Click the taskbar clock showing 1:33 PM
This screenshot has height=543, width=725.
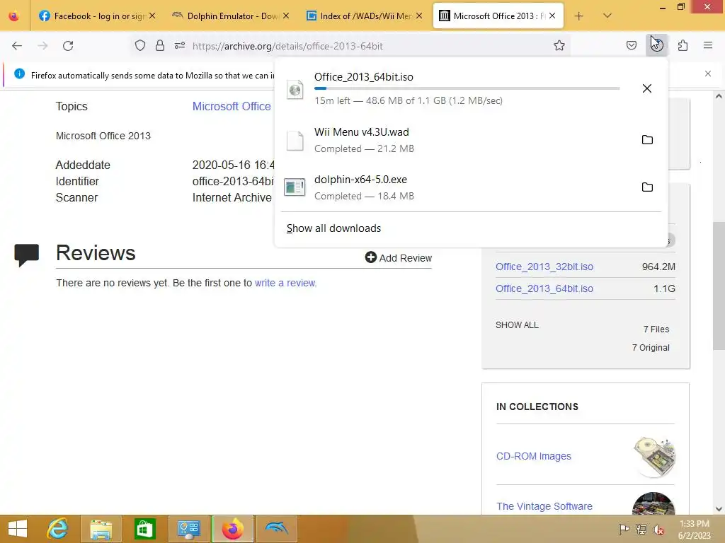coord(695,529)
